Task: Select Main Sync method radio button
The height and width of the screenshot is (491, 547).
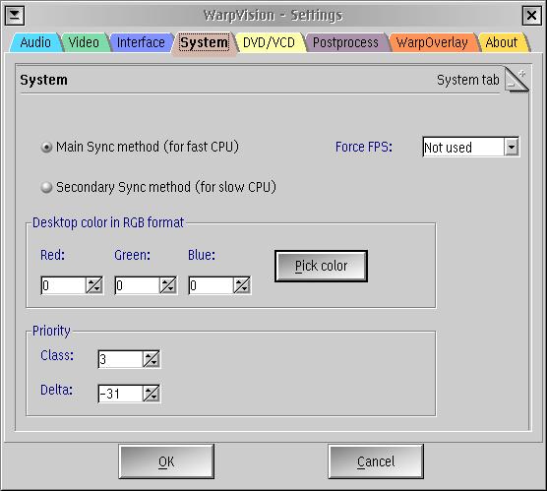Action: click(46, 147)
